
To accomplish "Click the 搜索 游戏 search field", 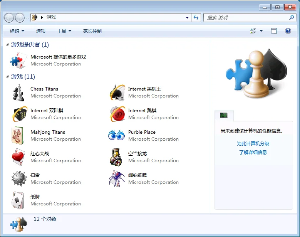I will click(246, 18).
